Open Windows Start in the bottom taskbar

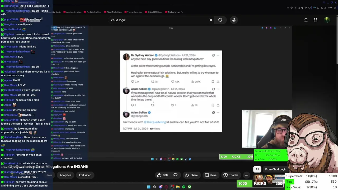(149, 187)
